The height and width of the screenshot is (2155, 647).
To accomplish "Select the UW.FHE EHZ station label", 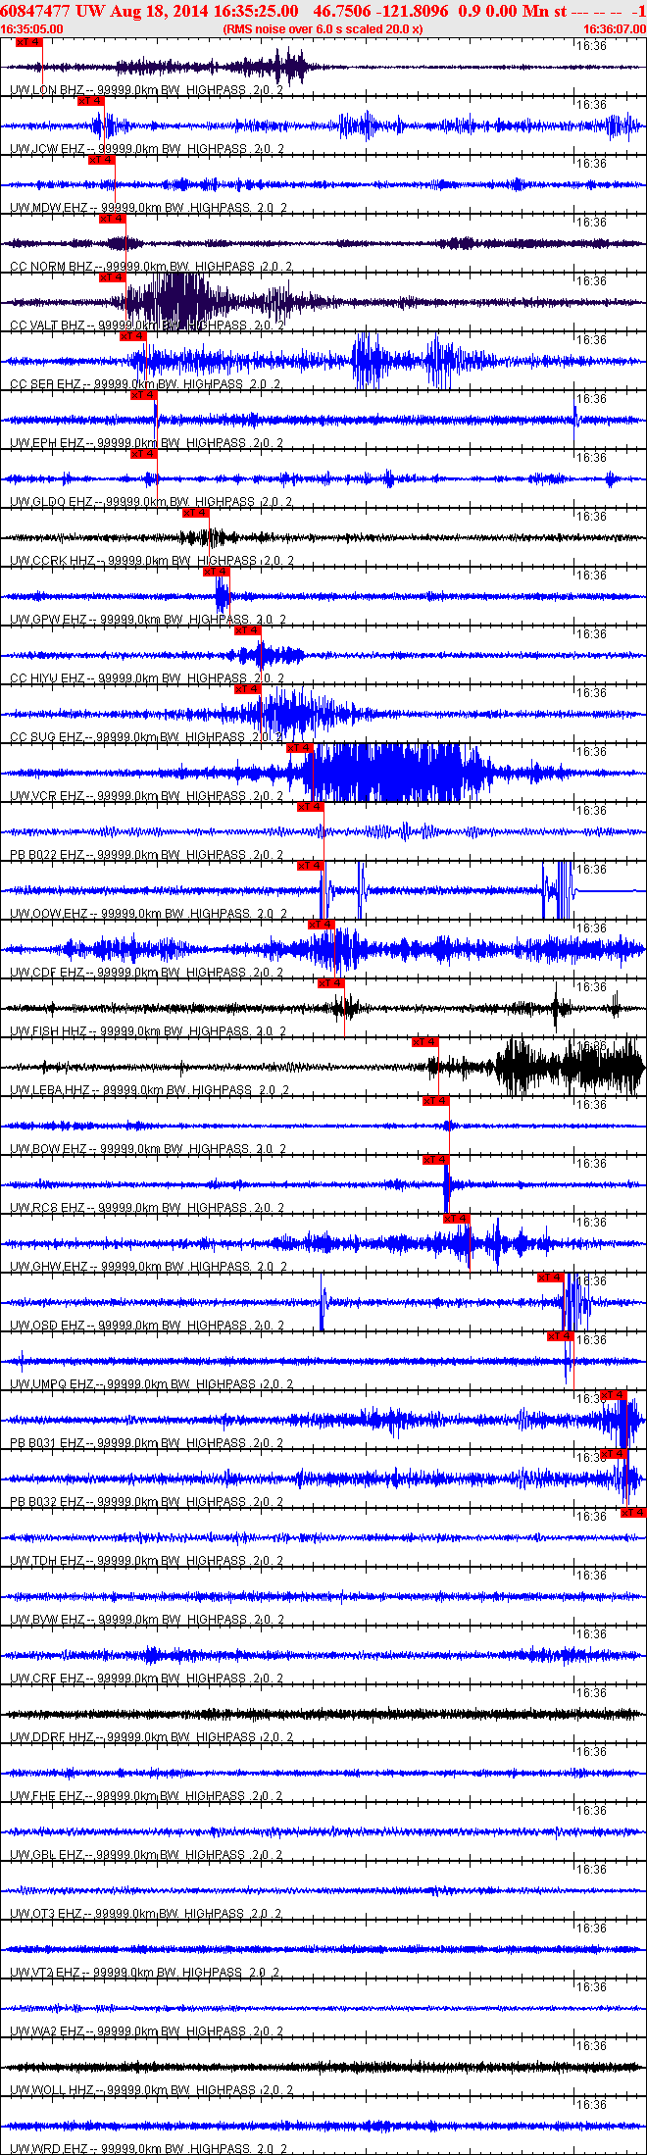I will coord(46,1796).
